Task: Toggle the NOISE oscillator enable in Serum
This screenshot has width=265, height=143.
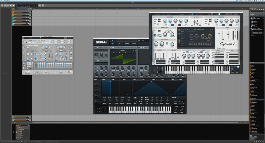Action: pos(96,61)
